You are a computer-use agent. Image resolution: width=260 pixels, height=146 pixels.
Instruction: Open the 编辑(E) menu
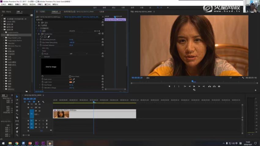pos(10,5)
